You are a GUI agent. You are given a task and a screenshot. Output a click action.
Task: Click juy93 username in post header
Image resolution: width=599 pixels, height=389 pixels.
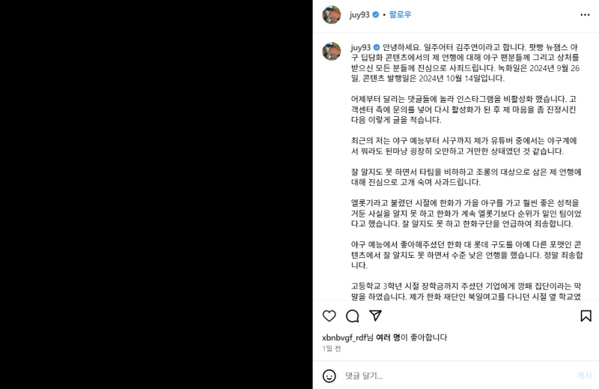359,14
